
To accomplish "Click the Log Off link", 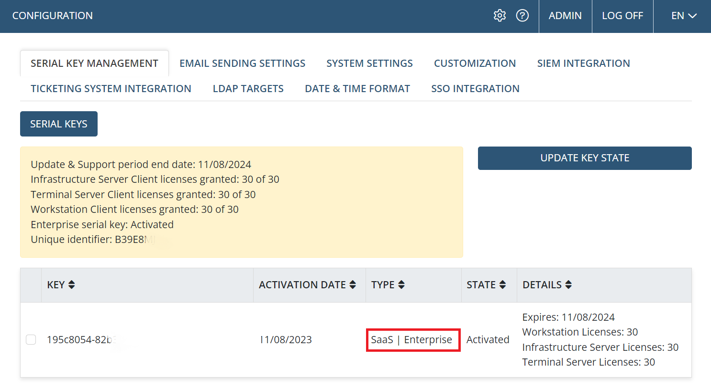I will [x=622, y=16].
